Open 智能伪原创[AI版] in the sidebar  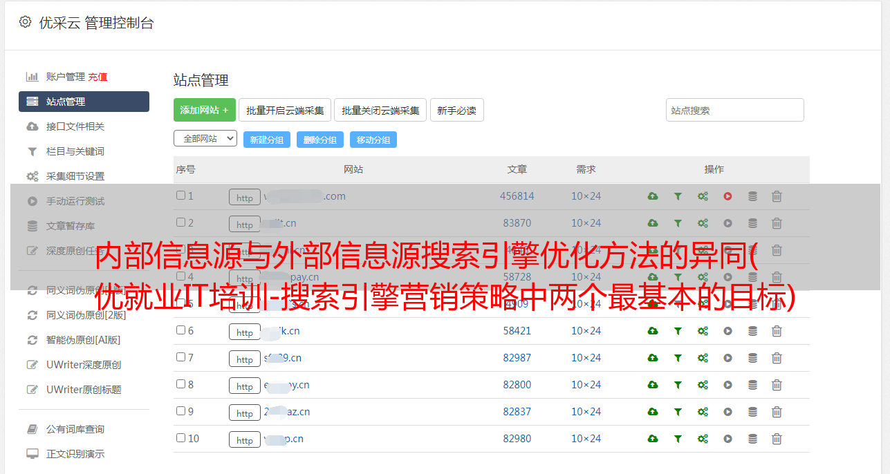84,340
